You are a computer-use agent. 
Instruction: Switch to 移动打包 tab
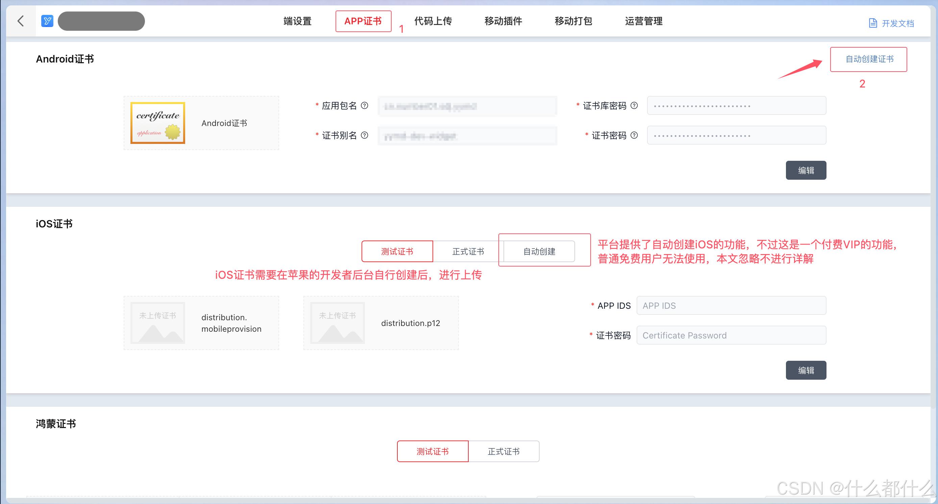[x=573, y=21]
